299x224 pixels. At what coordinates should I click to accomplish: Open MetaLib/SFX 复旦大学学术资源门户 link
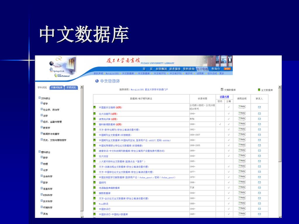(x=149, y=90)
